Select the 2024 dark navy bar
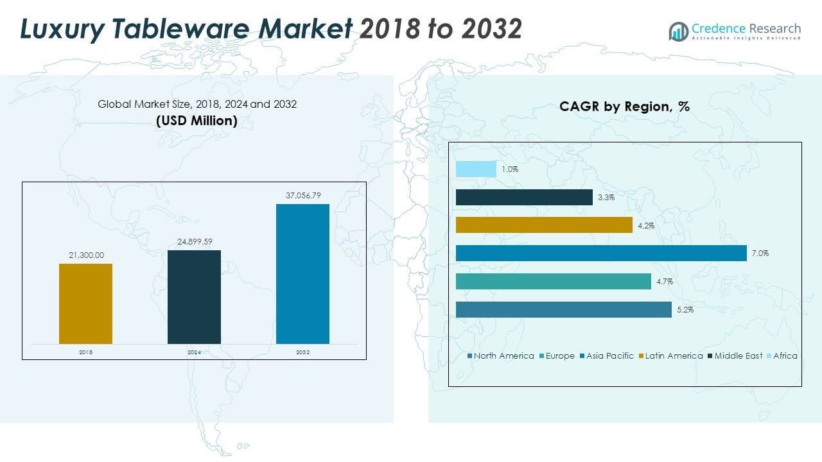The height and width of the screenshot is (462, 822). (194, 296)
